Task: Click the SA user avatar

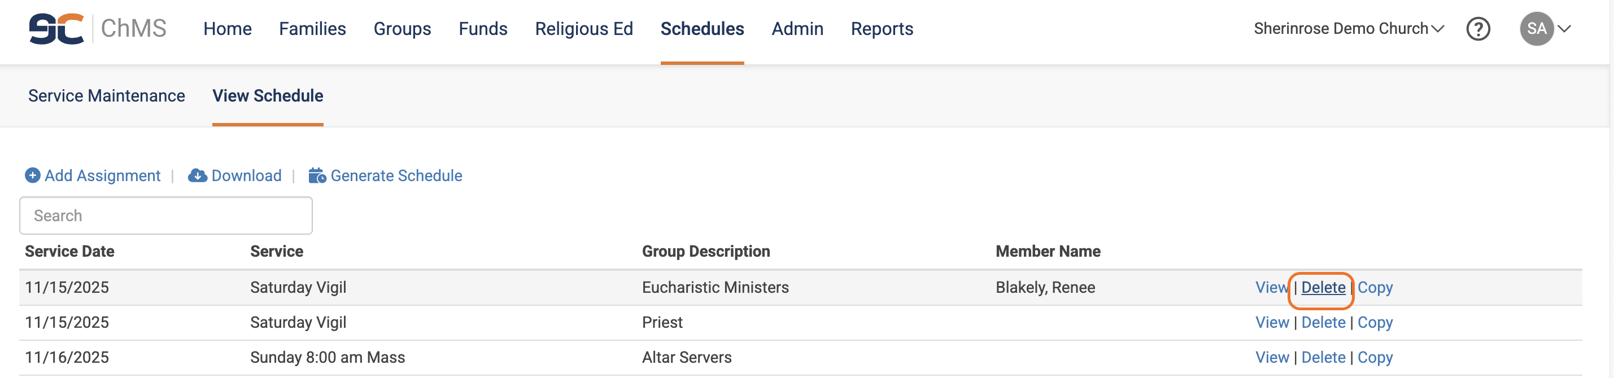Action: 1536,29
